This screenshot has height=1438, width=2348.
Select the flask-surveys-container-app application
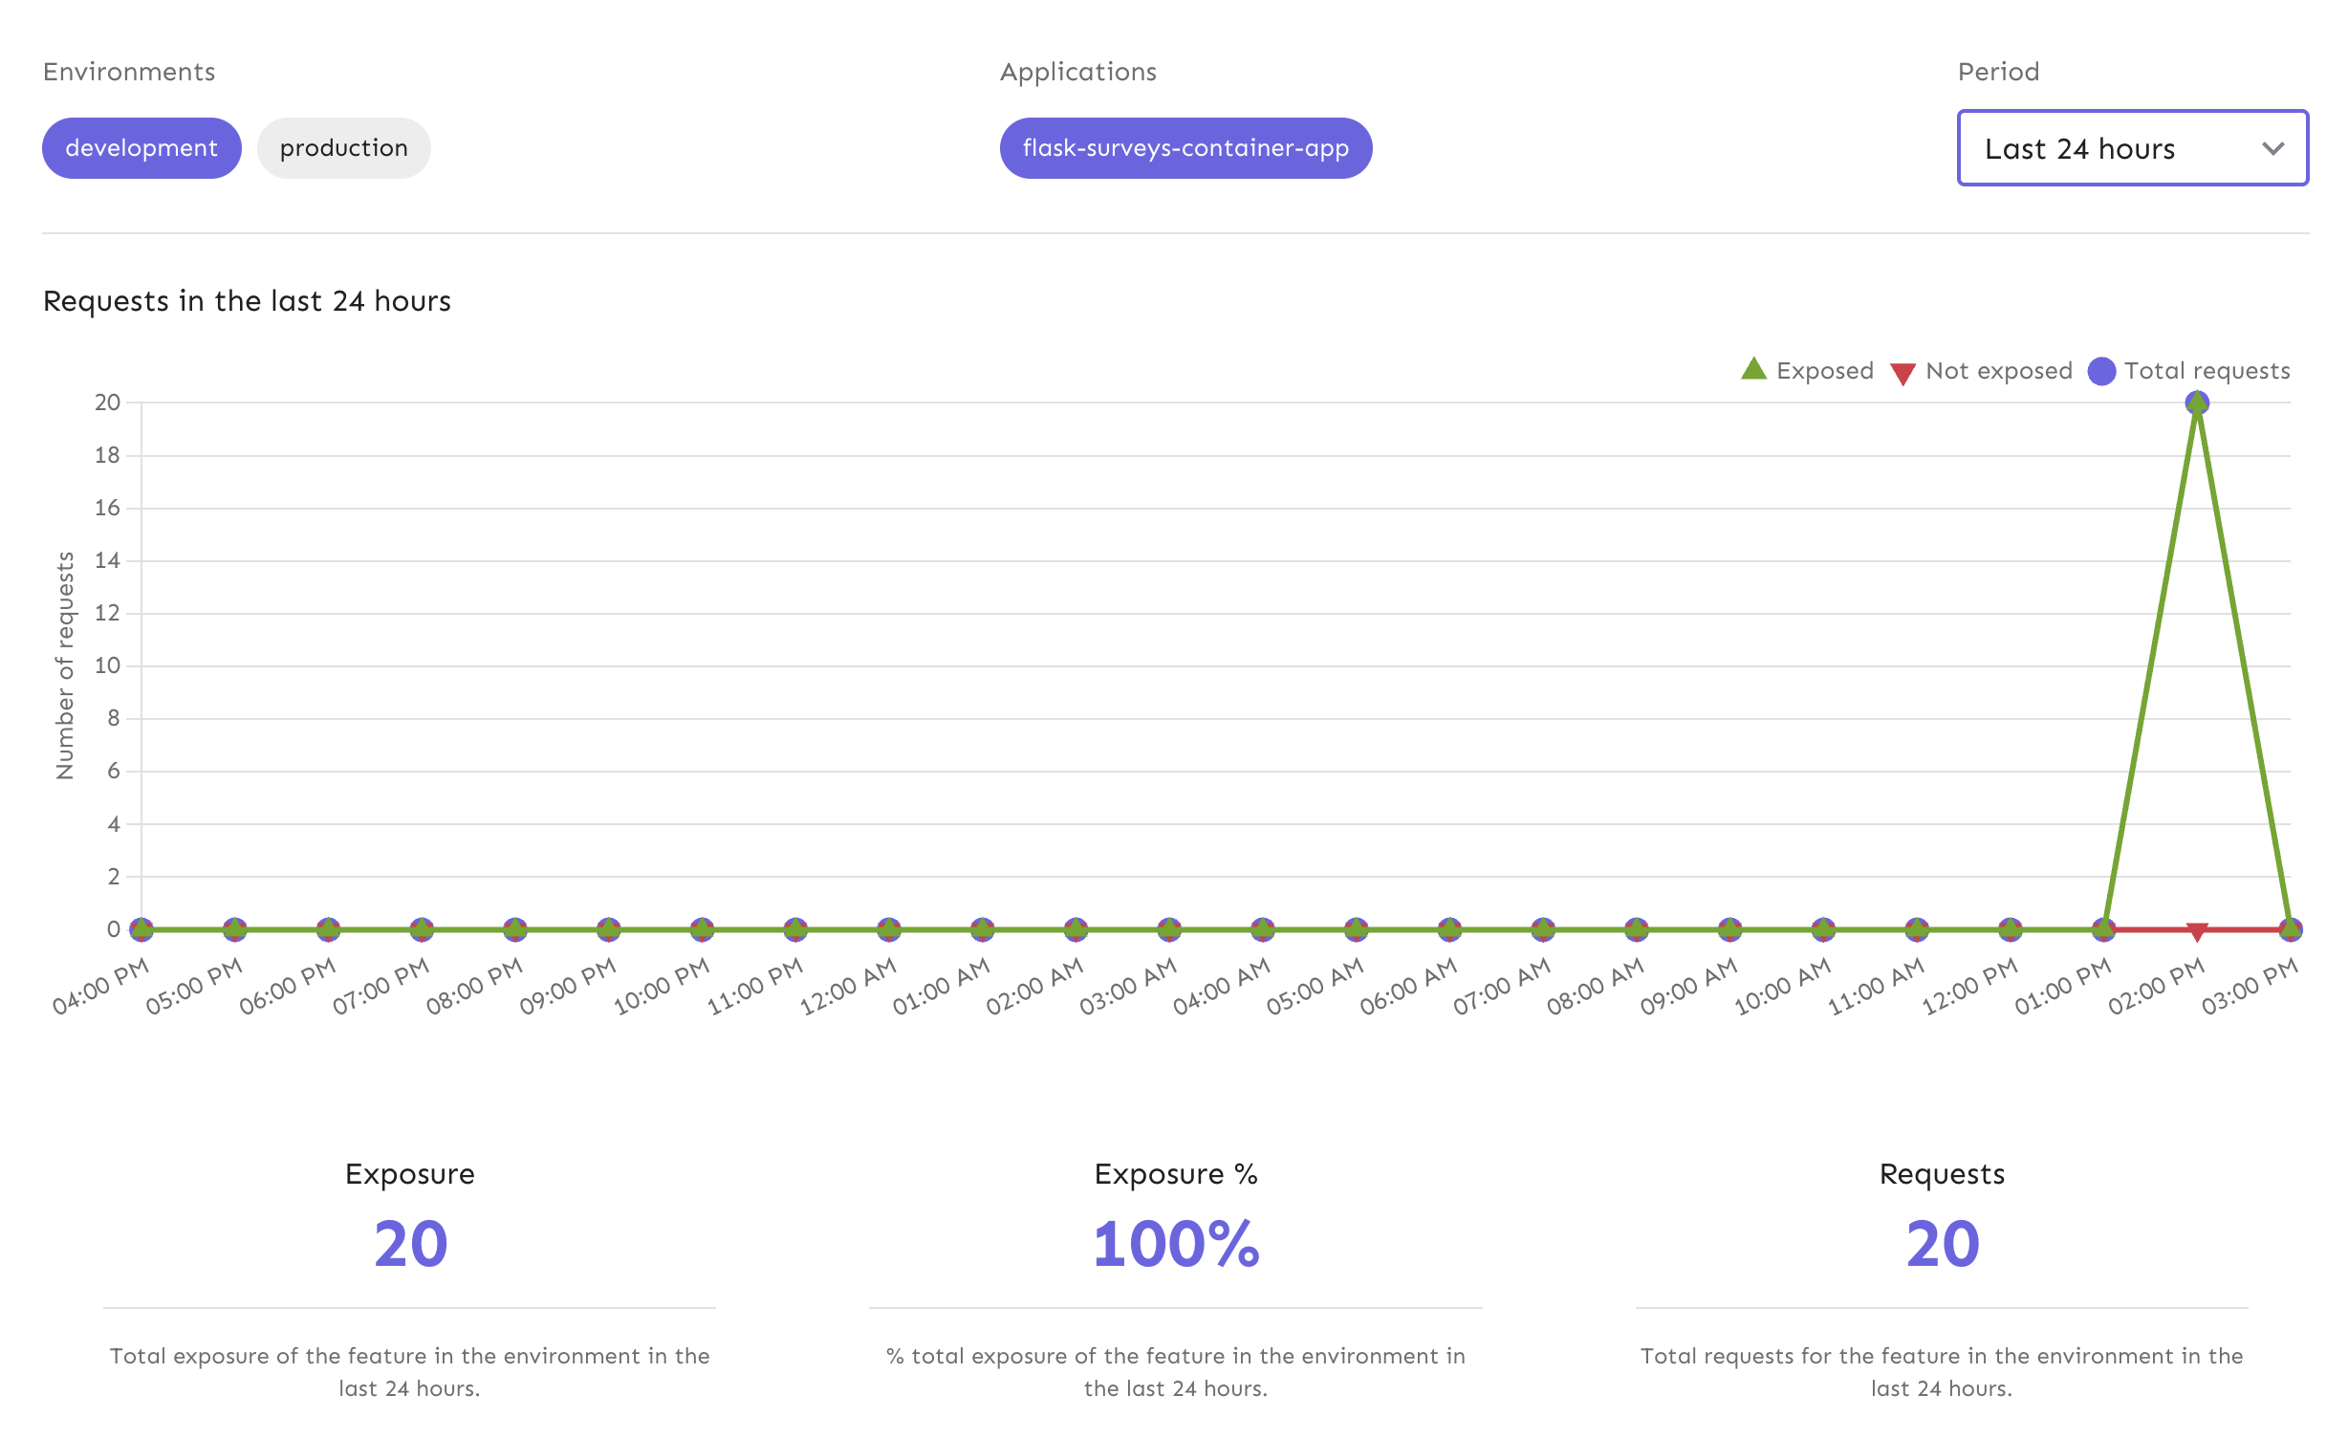(x=1185, y=147)
